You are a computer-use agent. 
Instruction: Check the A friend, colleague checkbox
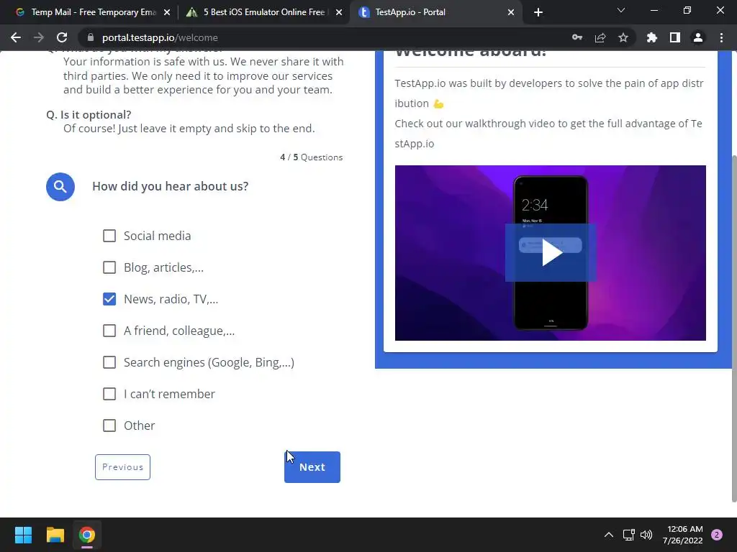[109, 331]
